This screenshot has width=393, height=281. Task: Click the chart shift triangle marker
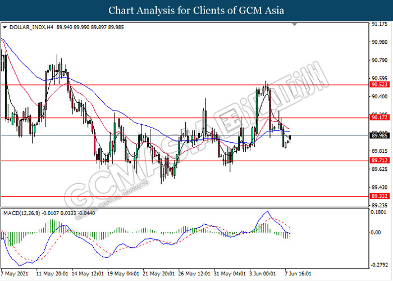coord(295,24)
